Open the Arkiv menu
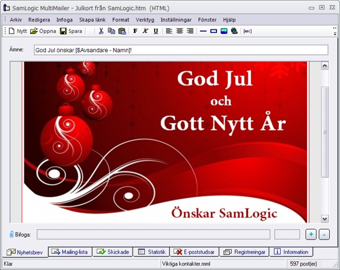Viewport: 340px width, 270px height. [x=16, y=20]
